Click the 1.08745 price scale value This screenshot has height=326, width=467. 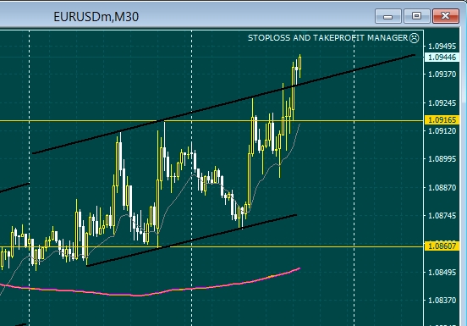[442, 215]
